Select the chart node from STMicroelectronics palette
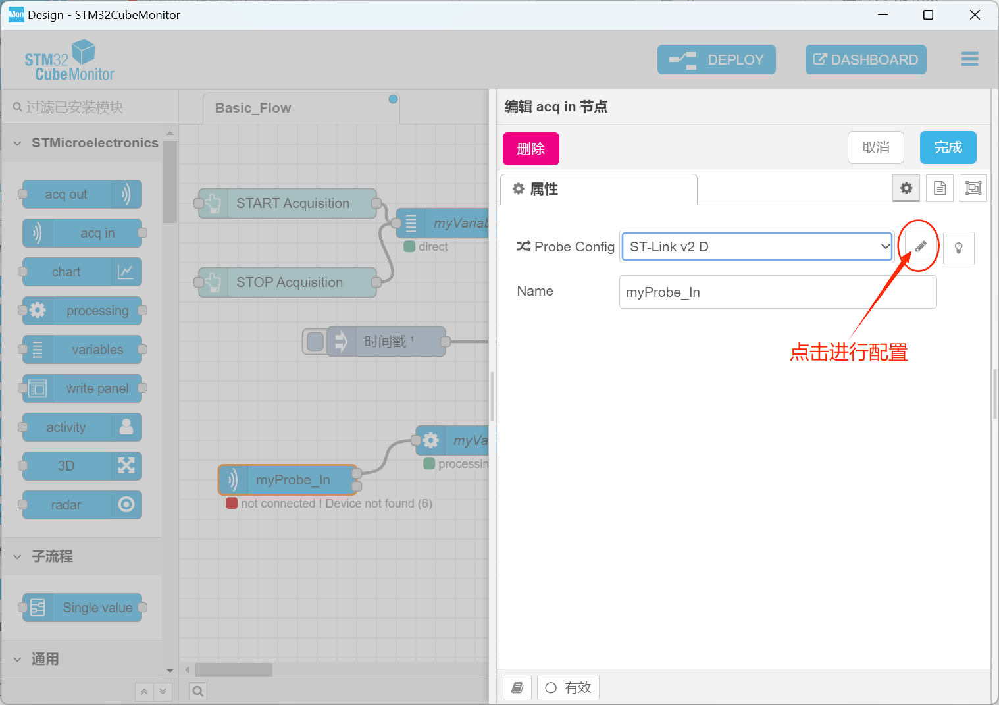 pos(81,272)
